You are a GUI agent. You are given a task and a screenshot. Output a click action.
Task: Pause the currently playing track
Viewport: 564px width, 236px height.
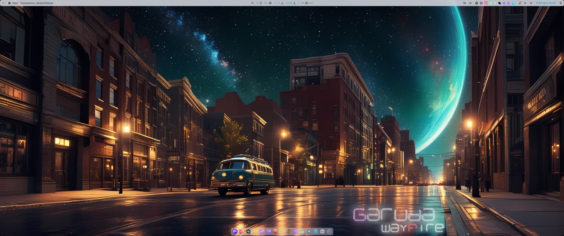coord(9,3)
